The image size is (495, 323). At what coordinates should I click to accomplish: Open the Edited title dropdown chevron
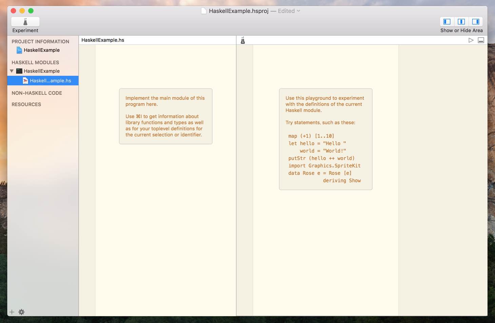coord(298,11)
